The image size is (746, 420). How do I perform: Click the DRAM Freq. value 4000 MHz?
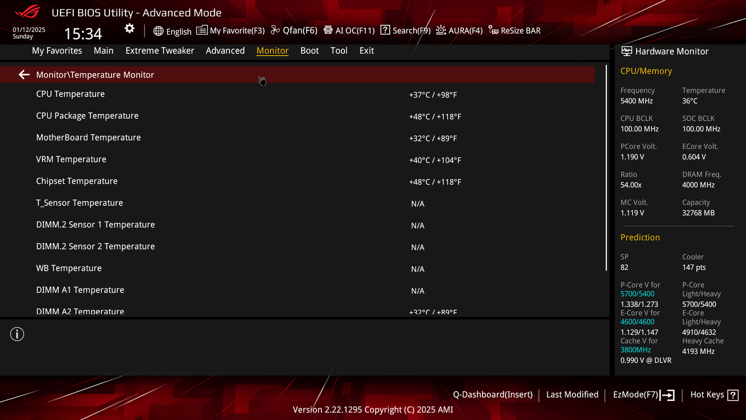pyautogui.click(x=698, y=185)
